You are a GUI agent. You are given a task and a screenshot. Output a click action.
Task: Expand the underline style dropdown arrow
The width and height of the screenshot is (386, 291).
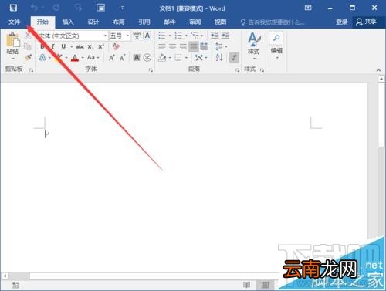(71, 47)
